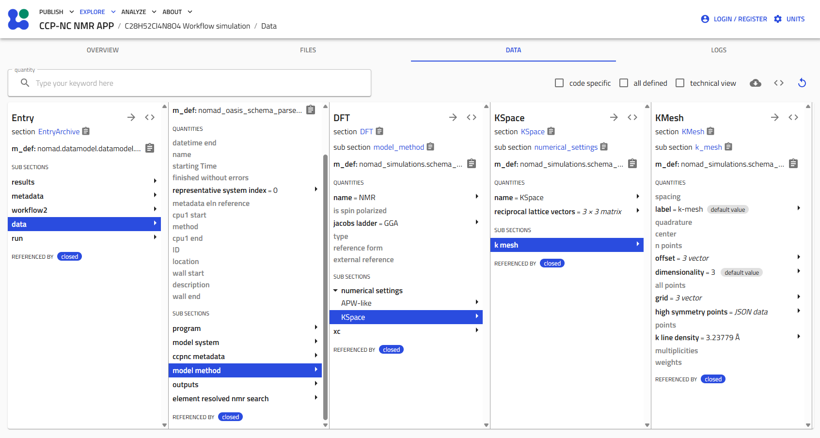This screenshot has width=820, height=438.
Task: Click the NOMAD logo icon
Action: pyautogui.click(x=18, y=19)
